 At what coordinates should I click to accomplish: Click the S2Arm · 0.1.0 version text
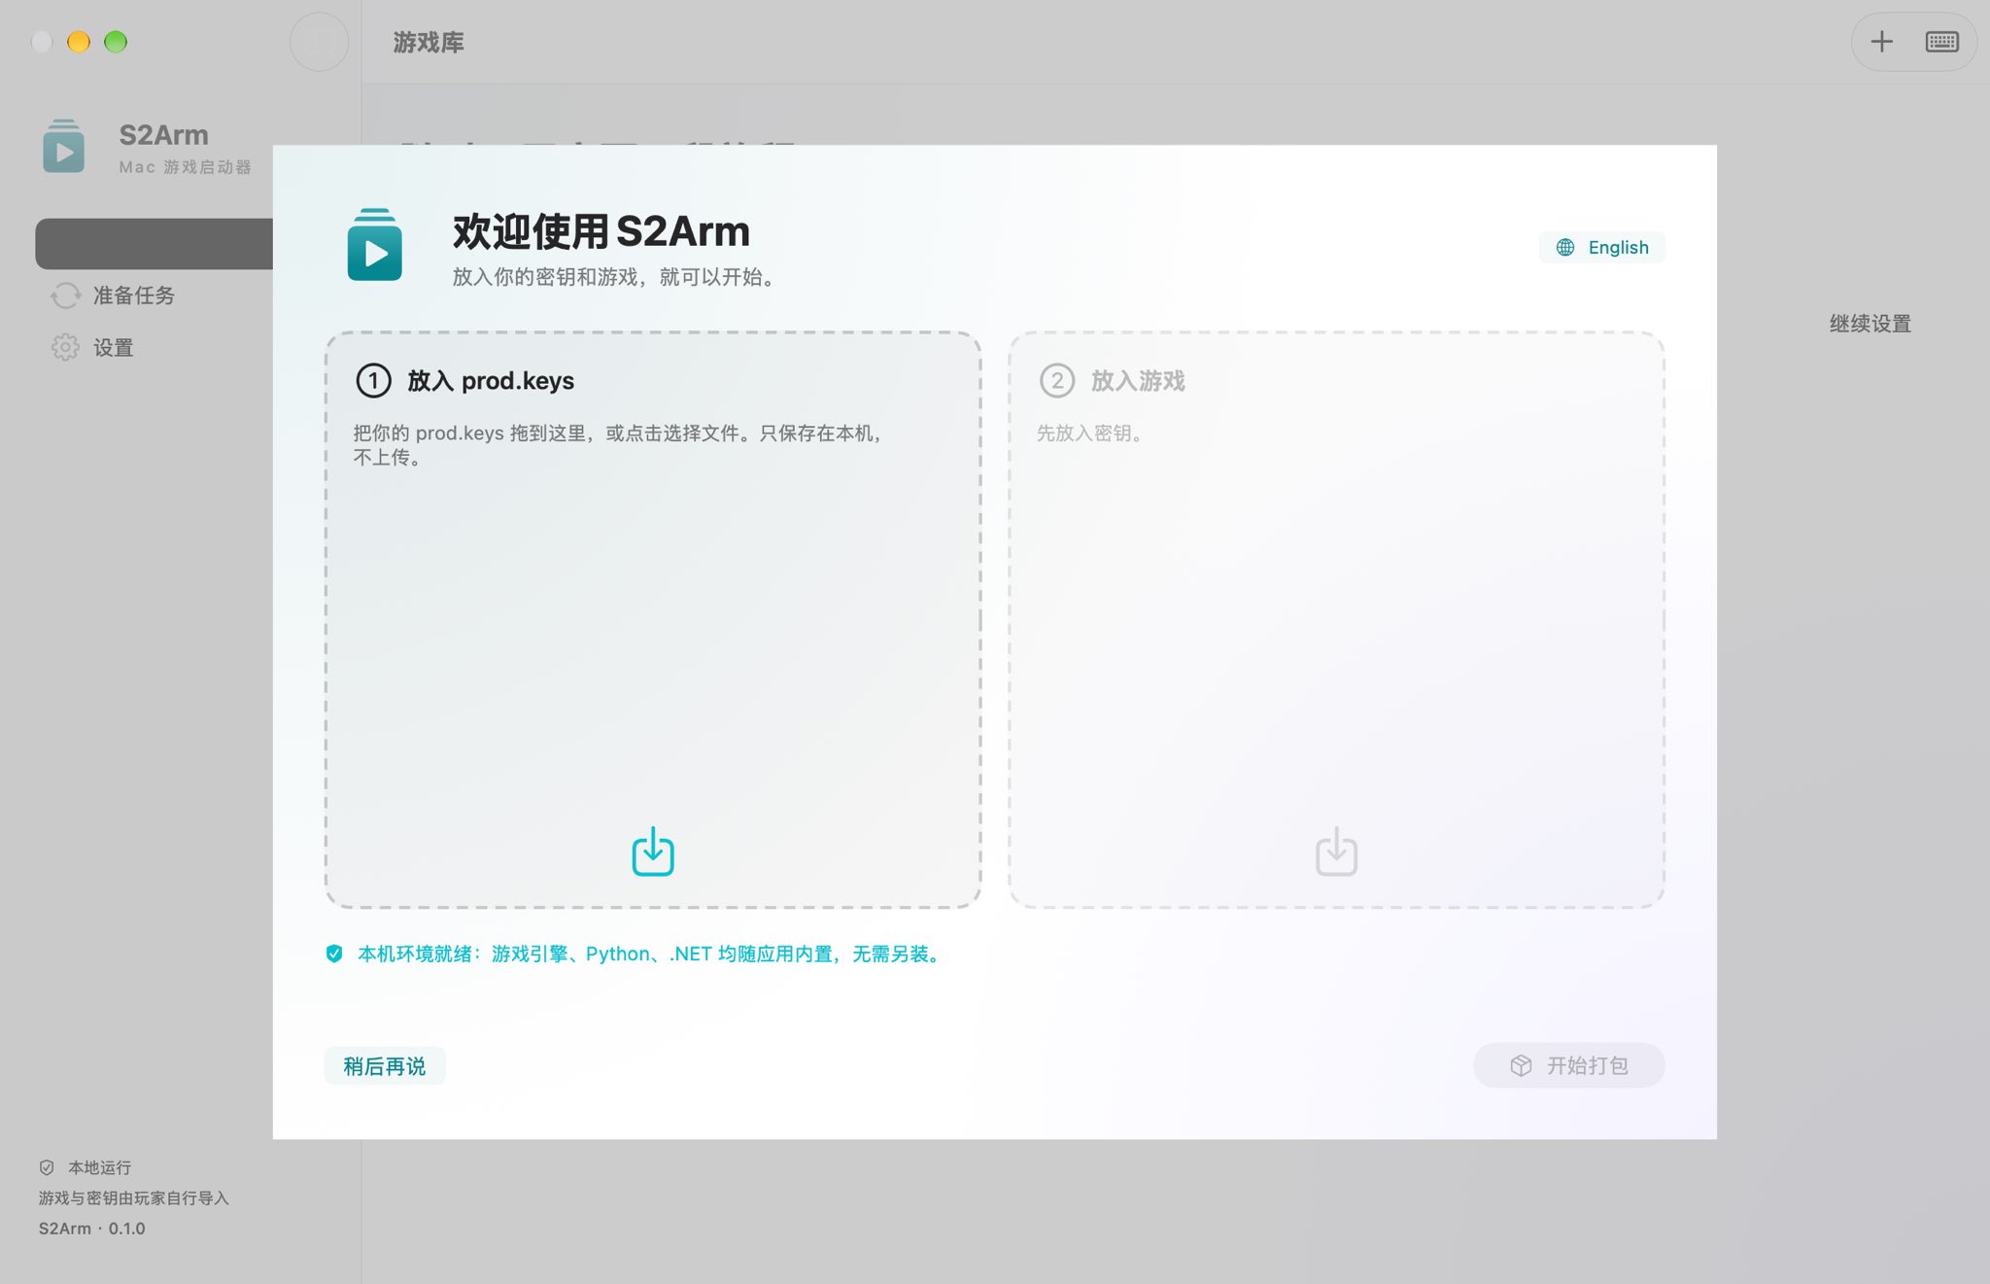click(92, 1229)
